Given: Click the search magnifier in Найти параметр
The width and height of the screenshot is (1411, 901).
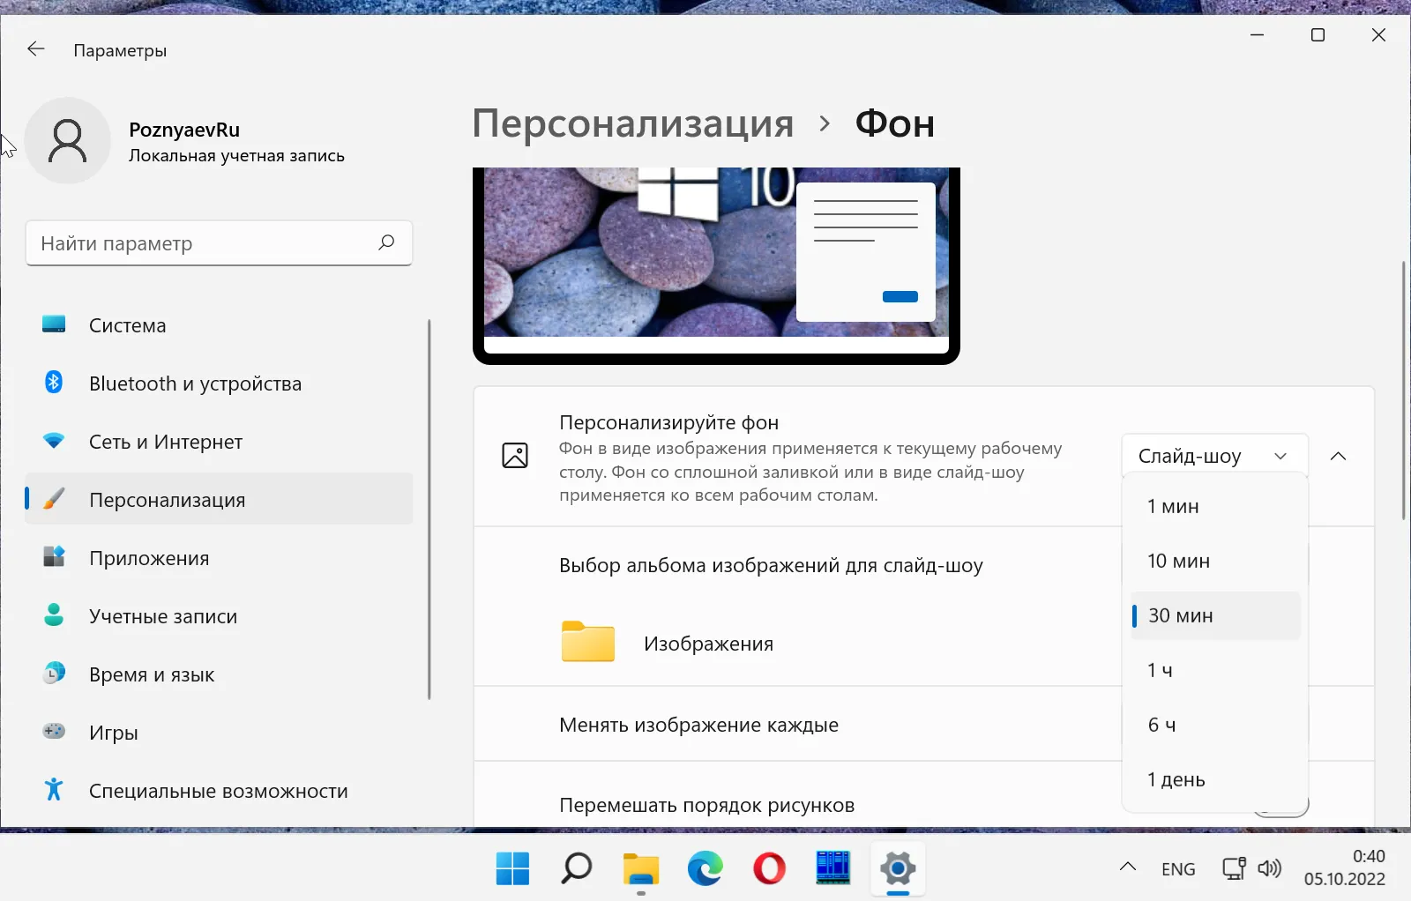Looking at the screenshot, I should coord(385,242).
